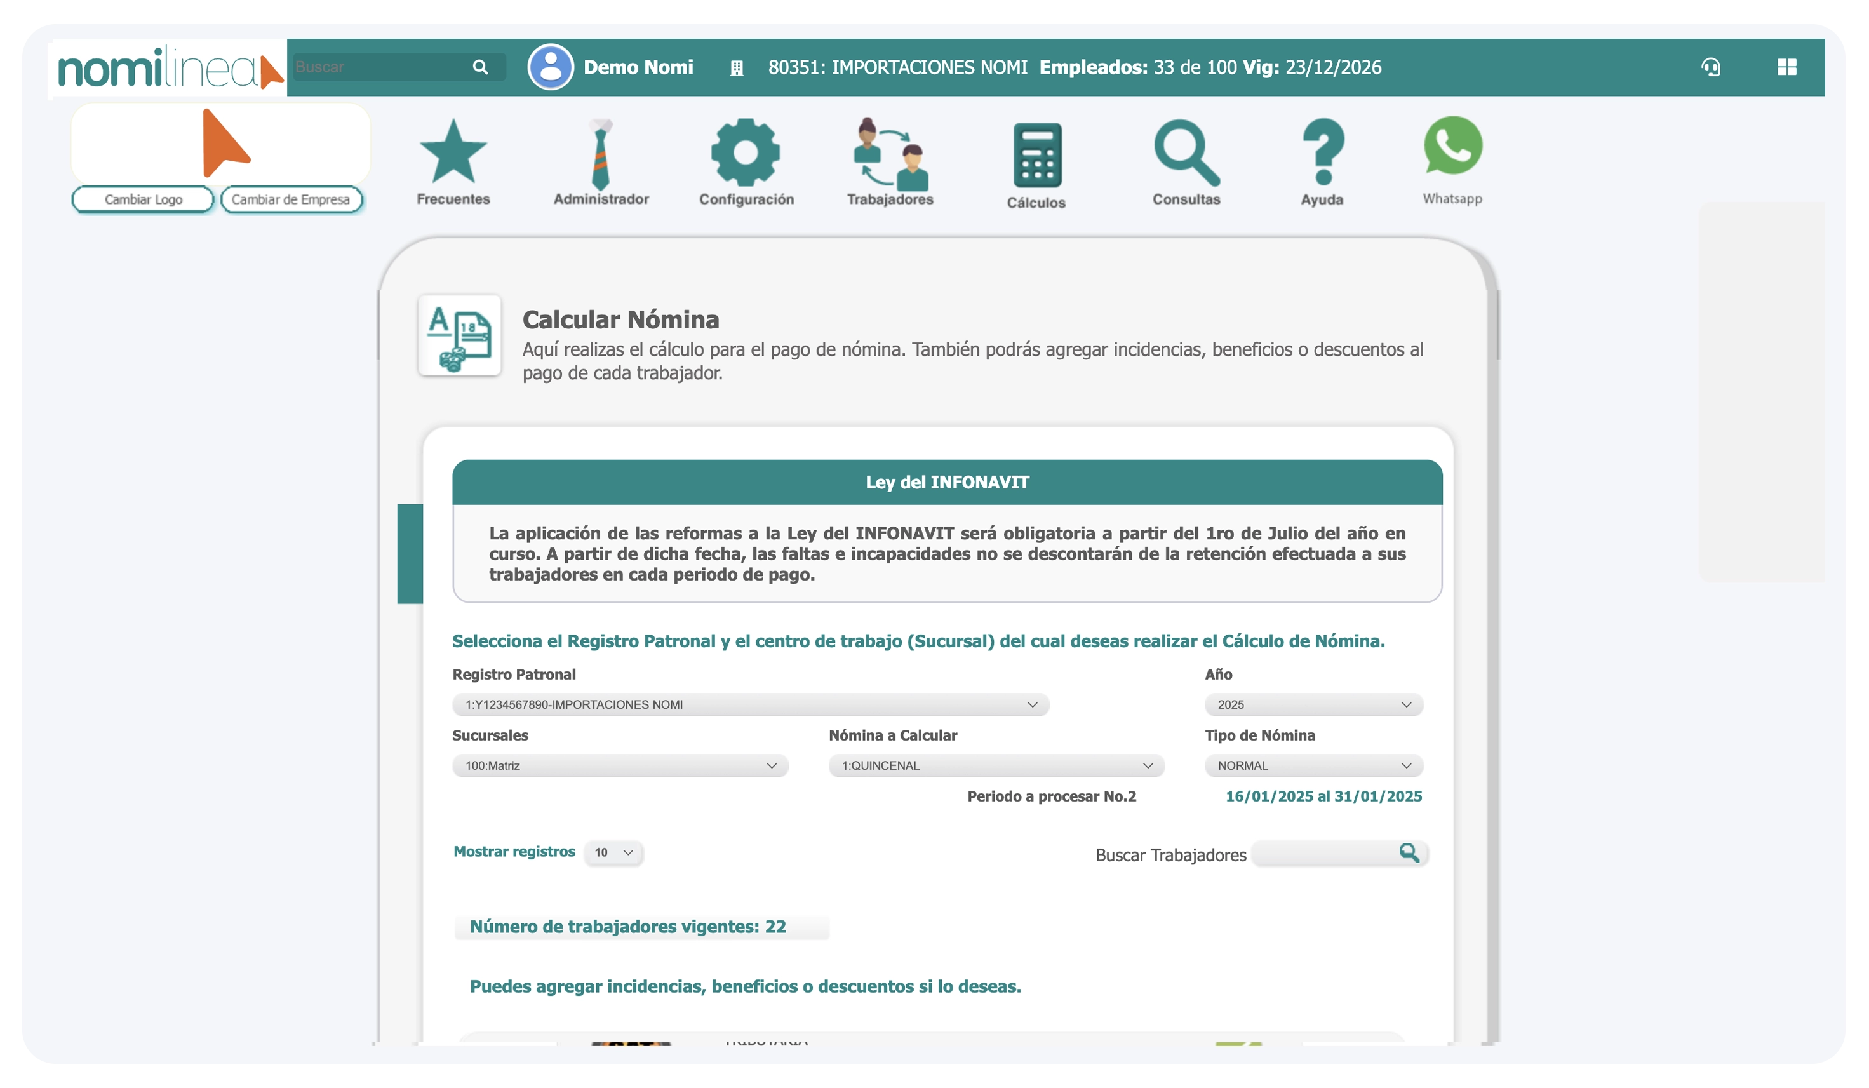Click the Demo Nomi user avatar

coord(549,67)
